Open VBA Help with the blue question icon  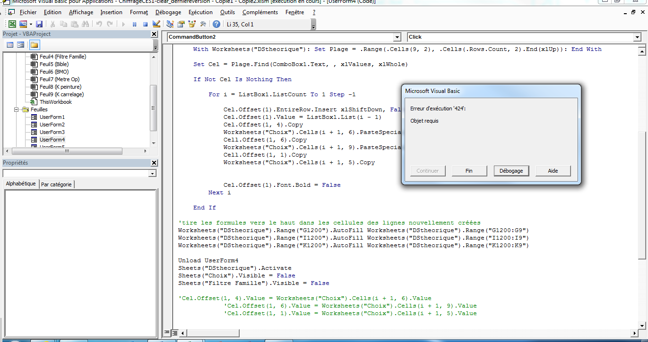click(x=216, y=24)
